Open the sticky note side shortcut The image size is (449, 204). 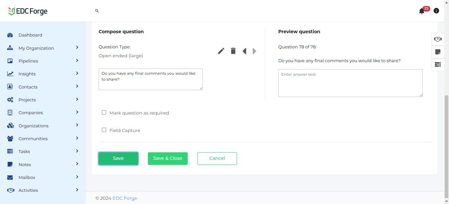[x=437, y=52]
